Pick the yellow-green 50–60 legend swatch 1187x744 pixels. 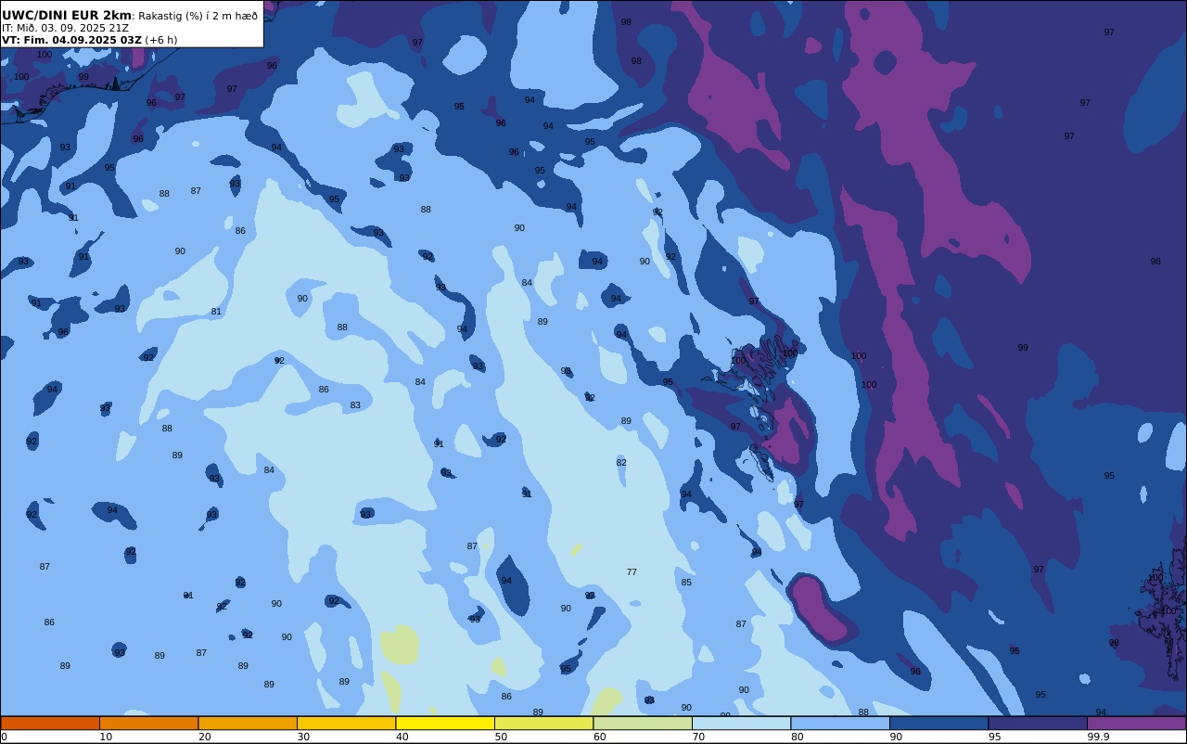click(x=543, y=723)
